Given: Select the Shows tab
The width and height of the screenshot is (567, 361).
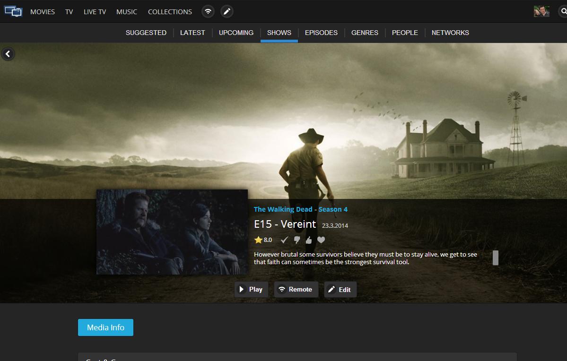Looking at the screenshot, I should 279,33.
